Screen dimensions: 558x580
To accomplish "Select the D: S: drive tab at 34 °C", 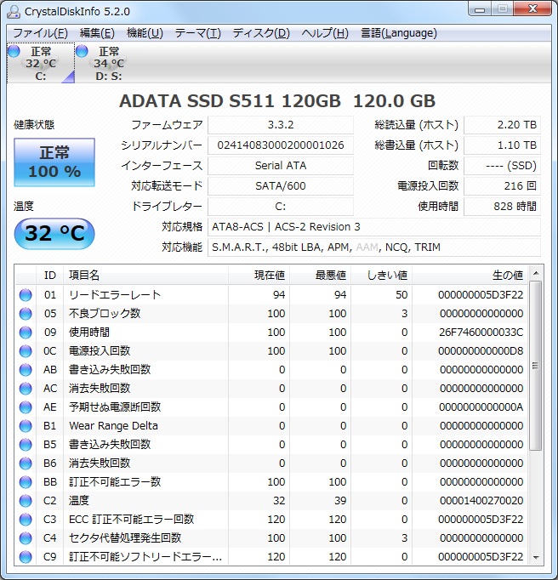I will click(x=108, y=63).
